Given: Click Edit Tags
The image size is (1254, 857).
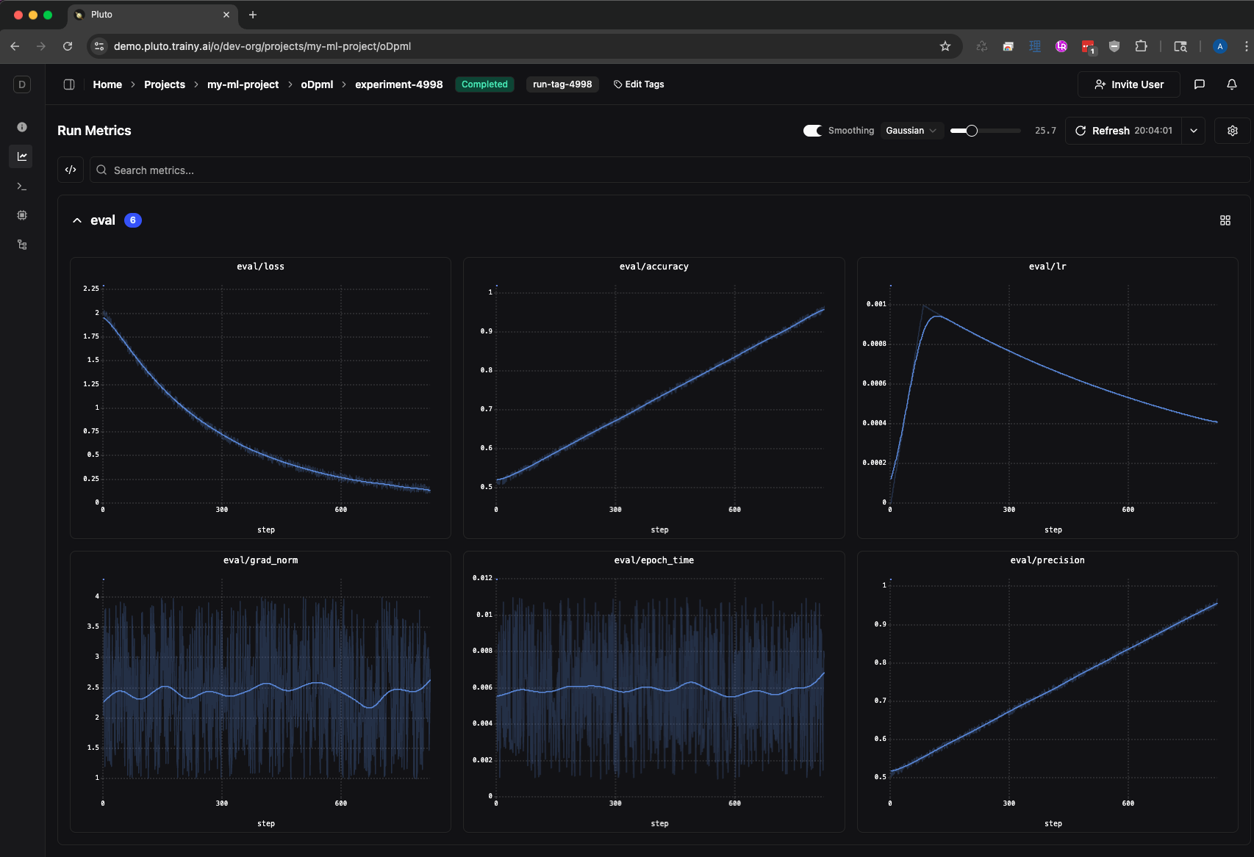Looking at the screenshot, I should pyautogui.click(x=639, y=84).
